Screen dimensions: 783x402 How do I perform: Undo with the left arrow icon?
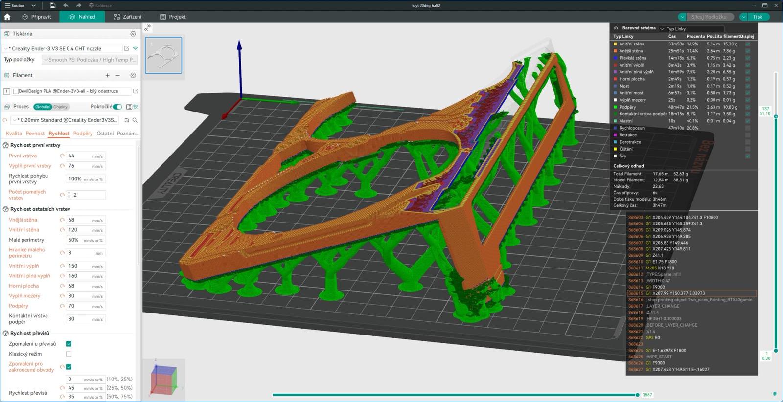point(66,5)
